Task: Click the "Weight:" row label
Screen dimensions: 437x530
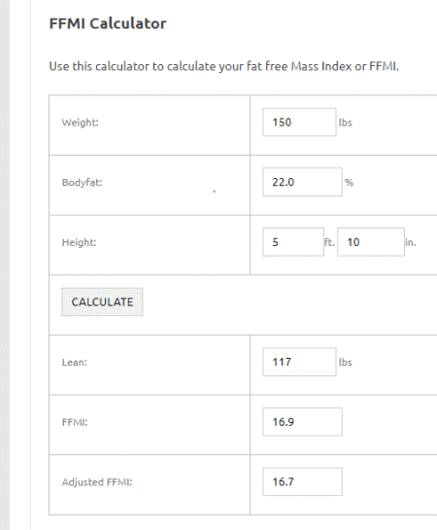Action: point(81,123)
